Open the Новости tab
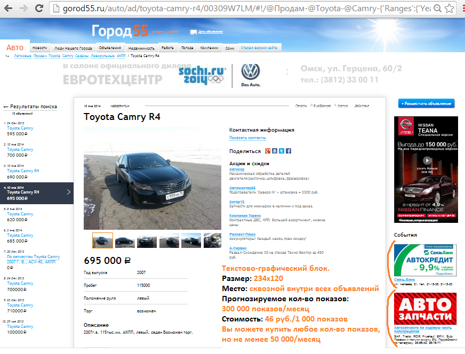The height and width of the screenshot is (354, 465). tap(40, 48)
